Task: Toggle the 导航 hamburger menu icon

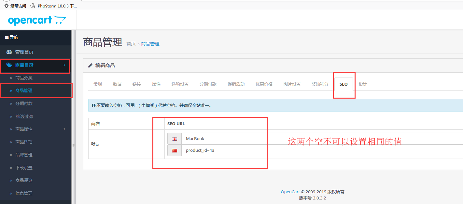Action: point(7,38)
